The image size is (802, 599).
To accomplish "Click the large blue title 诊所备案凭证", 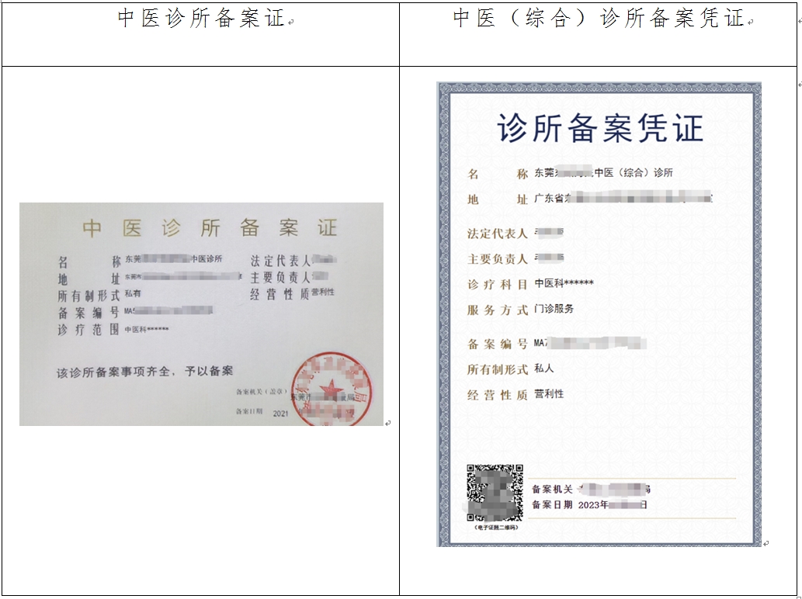I will click(x=599, y=129).
